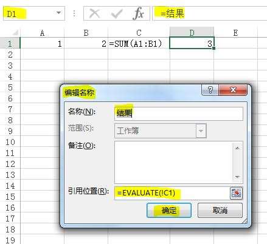
Task: Click the collapse dialog range selector icon
Action: pyautogui.click(x=236, y=193)
